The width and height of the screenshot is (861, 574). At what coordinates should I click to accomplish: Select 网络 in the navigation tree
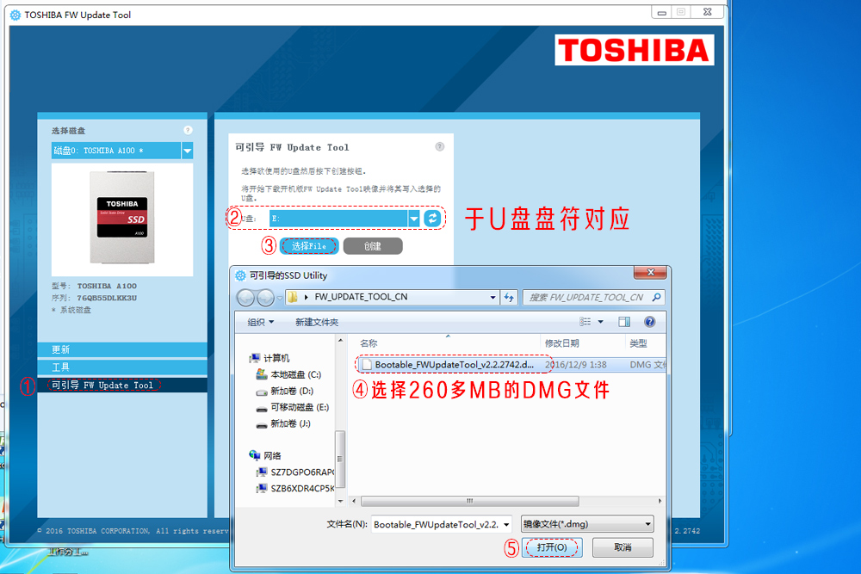click(265, 455)
